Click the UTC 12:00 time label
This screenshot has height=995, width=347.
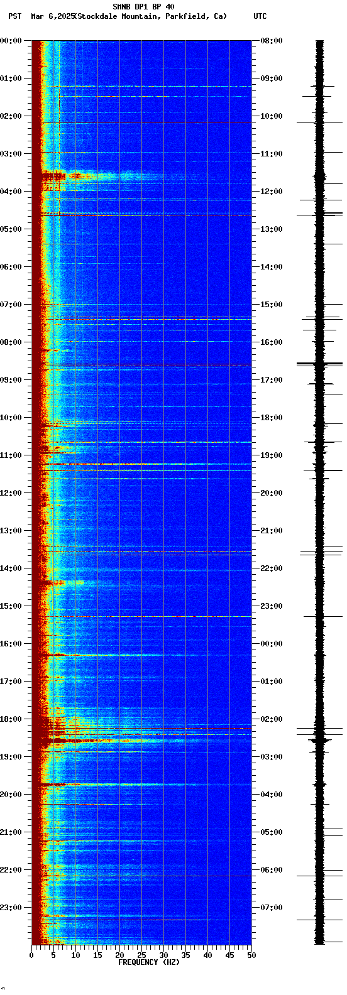[x=272, y=192]
